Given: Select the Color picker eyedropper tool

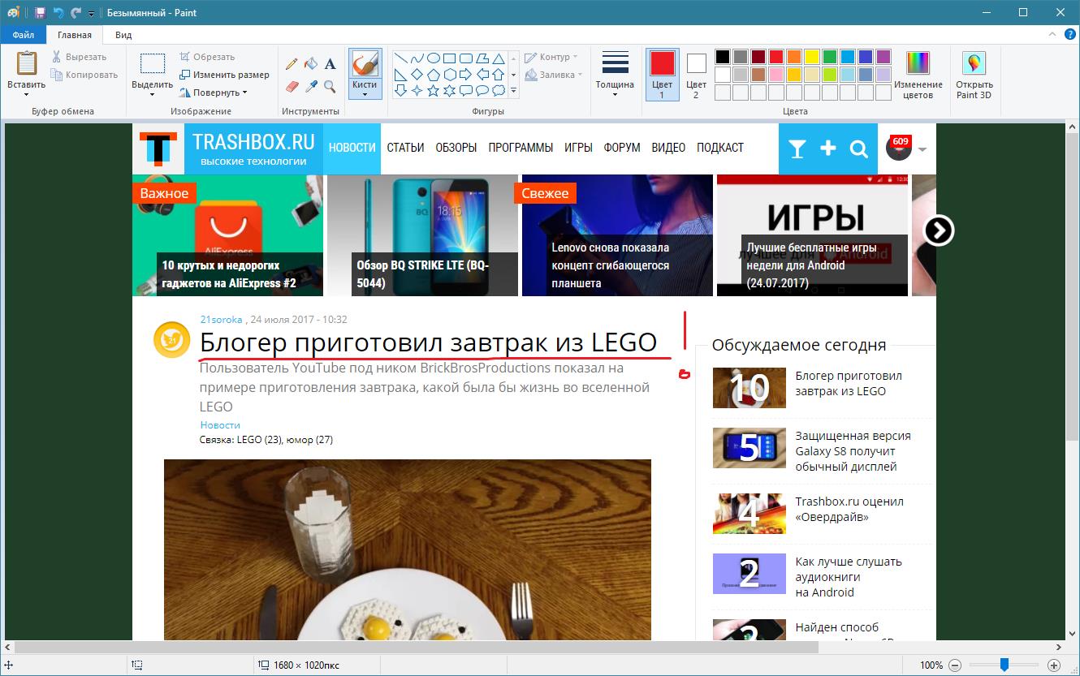Looking at the screenshot, I should click(311, 86).
